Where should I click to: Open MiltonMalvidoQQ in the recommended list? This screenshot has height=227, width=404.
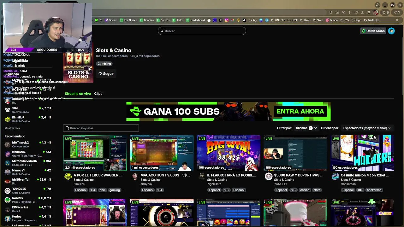pyautogui.click(x=28, y=163)
